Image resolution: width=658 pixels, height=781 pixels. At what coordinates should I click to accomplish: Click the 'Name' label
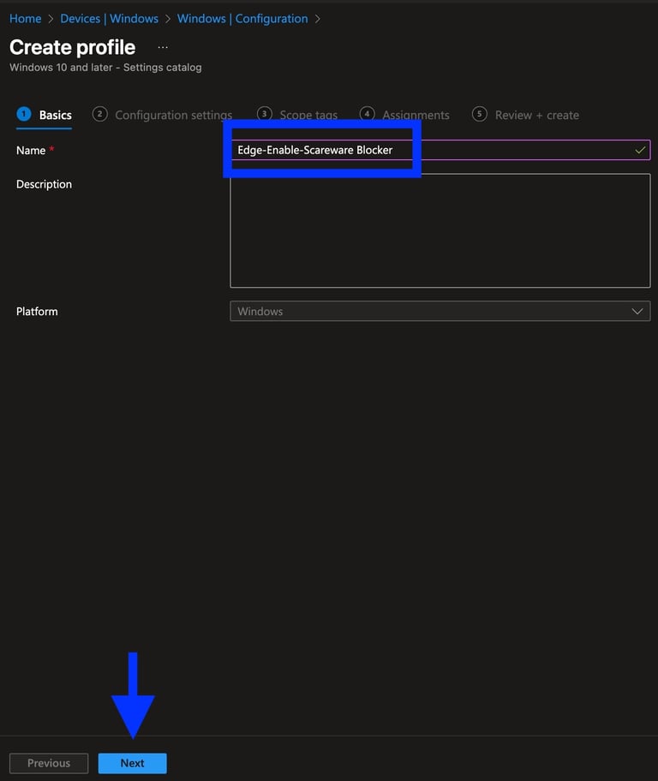31,151
